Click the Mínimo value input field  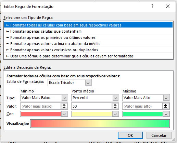(x=40, y=106)
